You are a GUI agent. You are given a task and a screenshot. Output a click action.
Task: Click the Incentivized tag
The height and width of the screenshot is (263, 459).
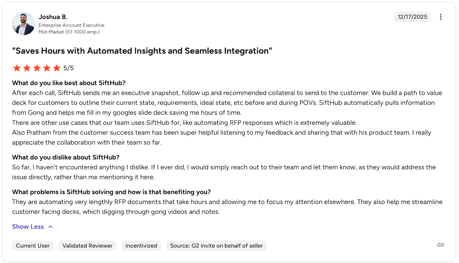[x=141, y=246]
